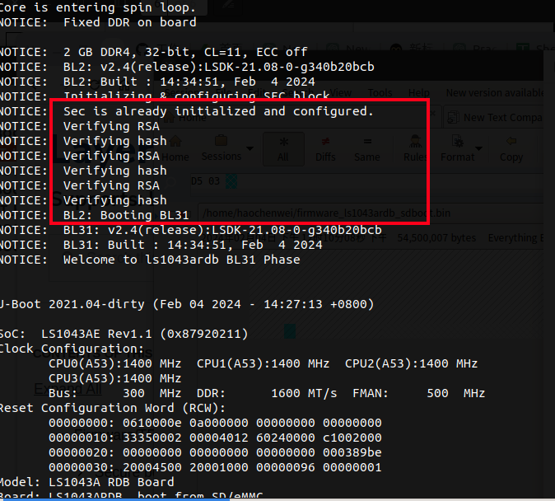This screenshot has height=501, width=555.
Task: Click 'Sec is already initialized and configured.'
Action: tap(218, 111)
